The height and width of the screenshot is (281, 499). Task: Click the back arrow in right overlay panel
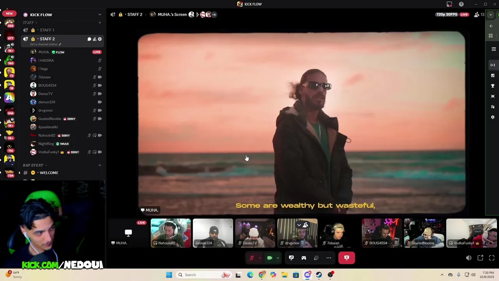coord(491,26)
